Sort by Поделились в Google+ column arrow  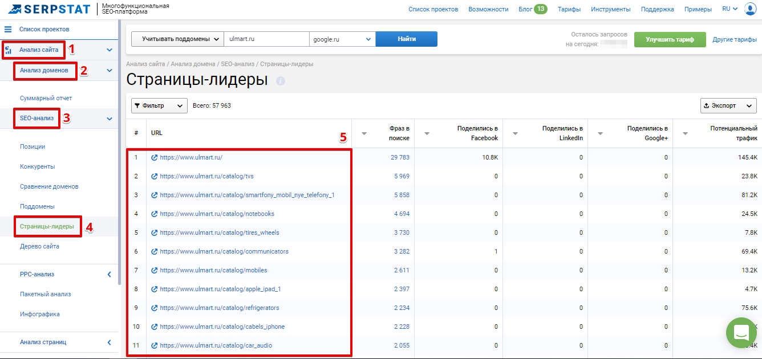pyautogui.click(x=600, y=134)
